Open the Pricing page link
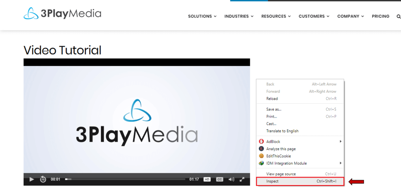Image resolution: width=401 pixels, height=188 pixels. (x=380, y=16)
